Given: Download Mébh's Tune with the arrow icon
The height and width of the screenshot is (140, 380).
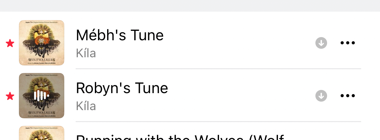Looking at the screenshot, I should coord(321,43).
